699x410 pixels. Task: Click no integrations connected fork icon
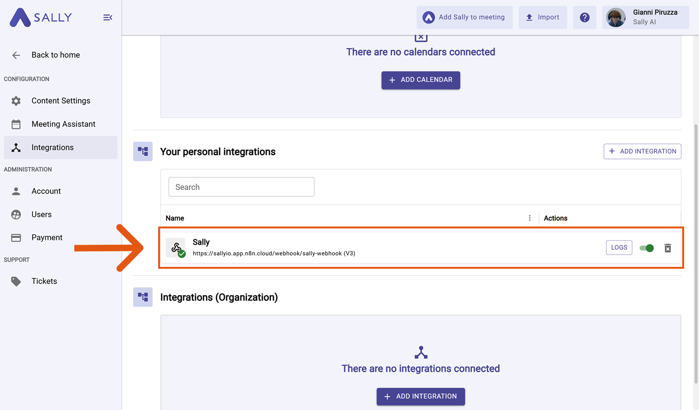point(421,352)
